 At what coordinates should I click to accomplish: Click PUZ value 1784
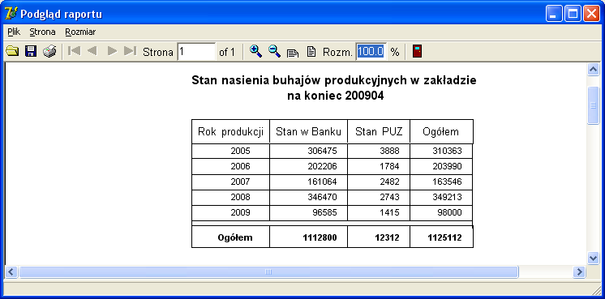tap(389, 166)
